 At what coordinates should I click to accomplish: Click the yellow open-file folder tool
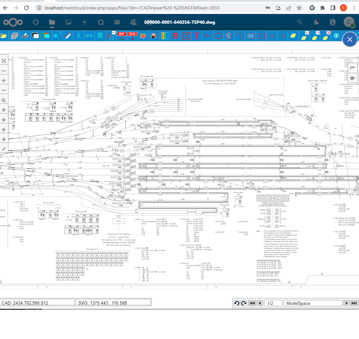coord(4,36)
